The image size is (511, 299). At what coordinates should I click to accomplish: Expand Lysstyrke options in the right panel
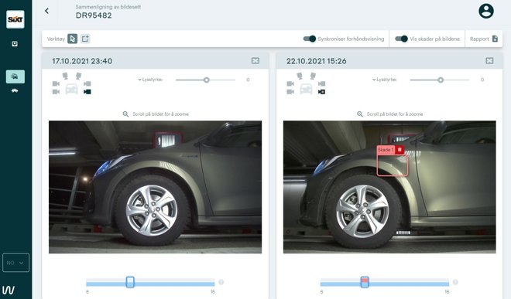coord(385,80)
